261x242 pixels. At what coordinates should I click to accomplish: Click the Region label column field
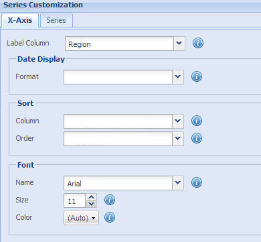click(119, 44)
